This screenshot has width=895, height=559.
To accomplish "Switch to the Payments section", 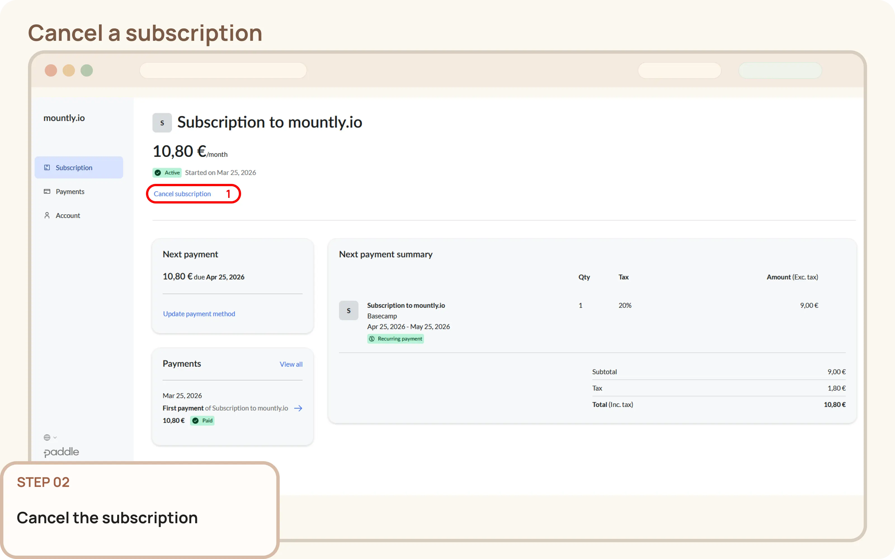I will (69, 191).
